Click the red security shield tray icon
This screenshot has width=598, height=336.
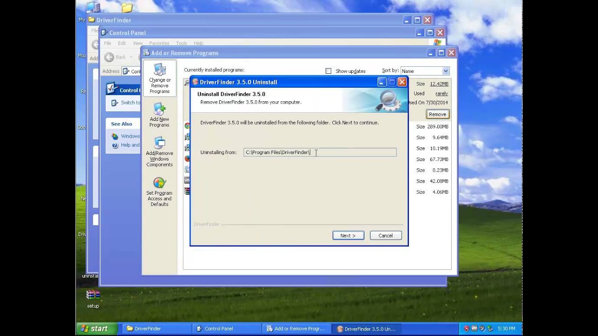[466, 329]
